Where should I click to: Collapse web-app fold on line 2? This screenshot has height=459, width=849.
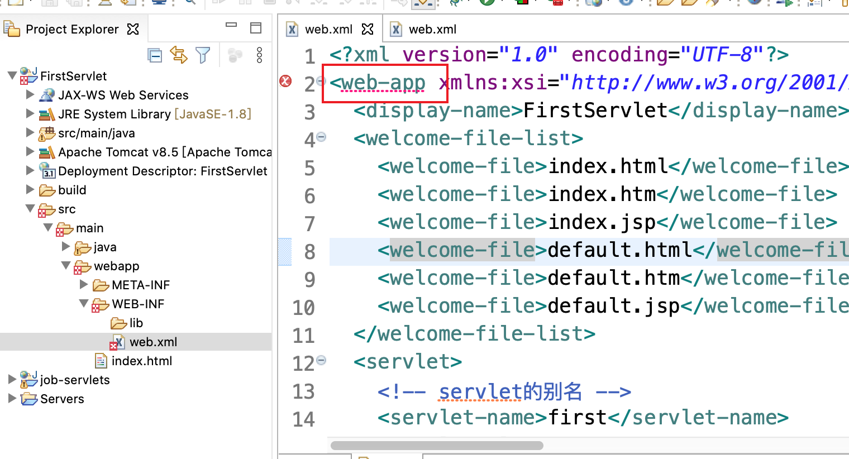(321, 82)
